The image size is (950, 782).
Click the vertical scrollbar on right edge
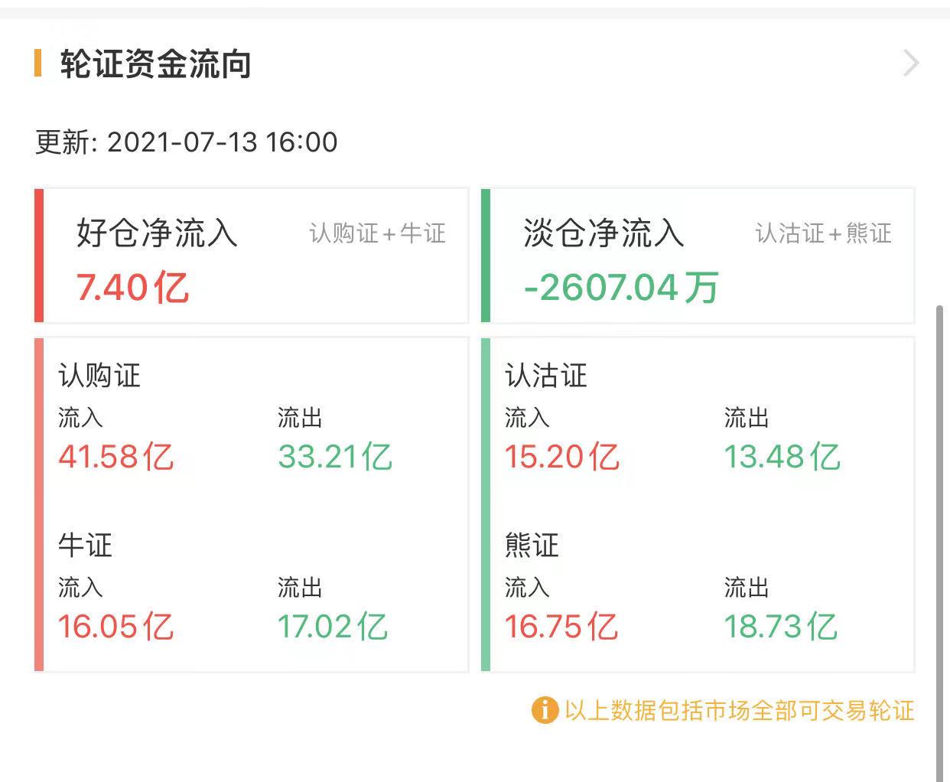click(940, 536)
